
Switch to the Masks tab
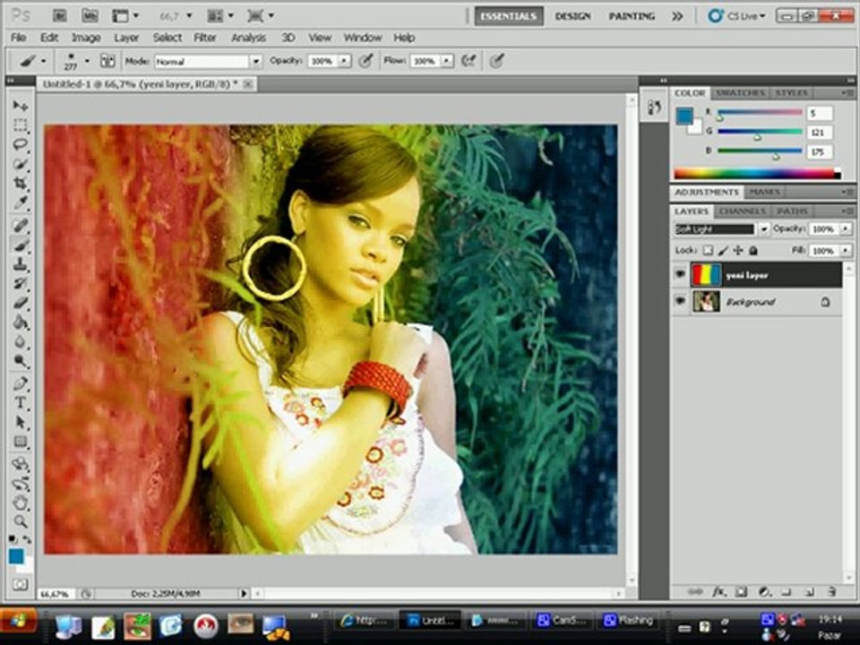point(764,192)
